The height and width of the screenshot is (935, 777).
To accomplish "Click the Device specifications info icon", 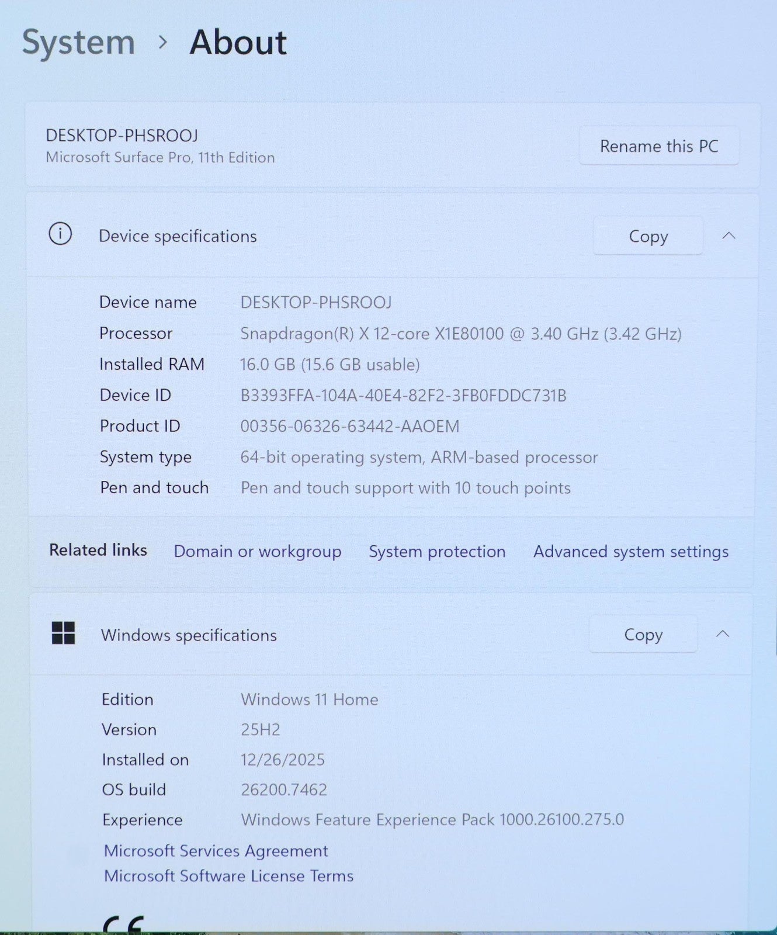I will [60, 234].
